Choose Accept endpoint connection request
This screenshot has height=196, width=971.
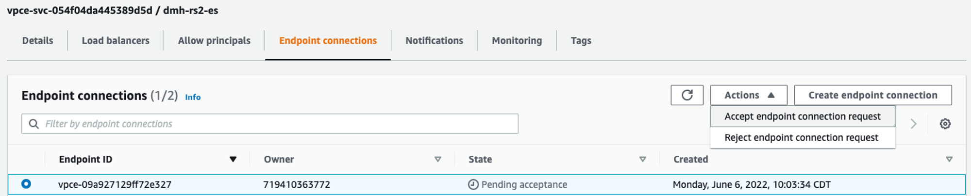pyautogui.click(x=802, y=116)
